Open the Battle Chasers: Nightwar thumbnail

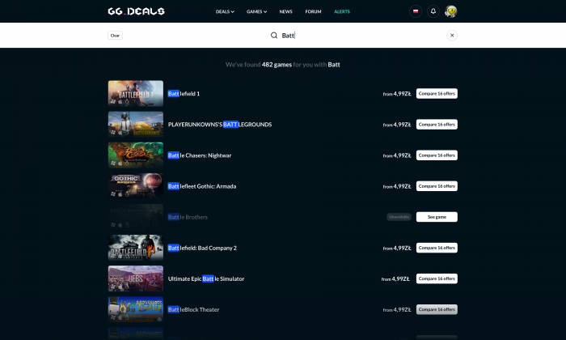coord(136,155)
